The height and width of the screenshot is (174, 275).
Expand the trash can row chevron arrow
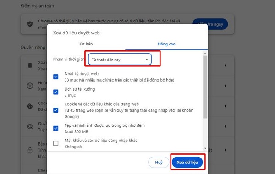225,65
